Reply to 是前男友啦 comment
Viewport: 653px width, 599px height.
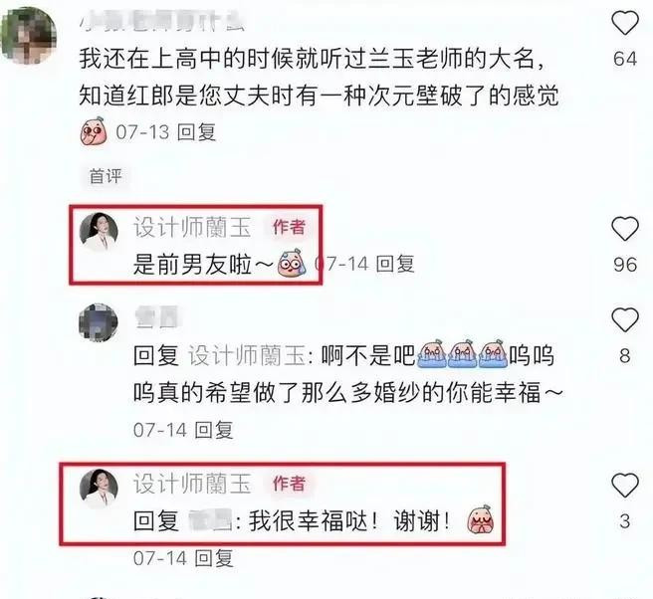pos(395,264)
